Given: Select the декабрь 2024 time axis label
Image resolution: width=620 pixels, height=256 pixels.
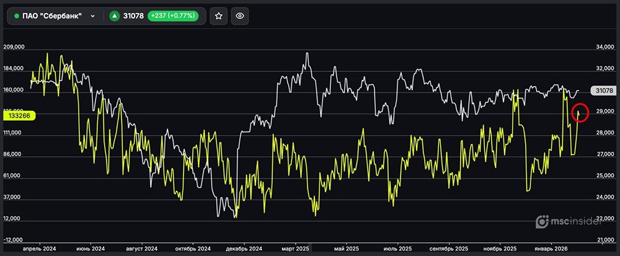Looking at the screenshot, I should click(244, 249).
